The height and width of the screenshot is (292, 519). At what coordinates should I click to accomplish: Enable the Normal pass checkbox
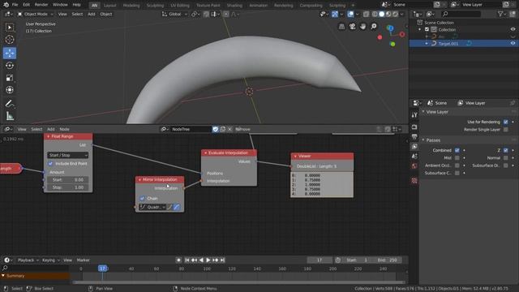pyautogui.click(x=506, y=158)
